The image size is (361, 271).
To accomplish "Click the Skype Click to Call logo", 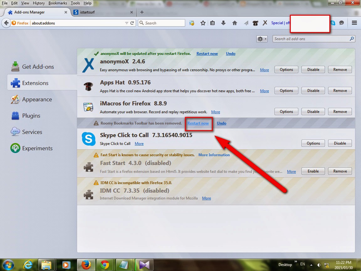I will (x=89, y=139).
